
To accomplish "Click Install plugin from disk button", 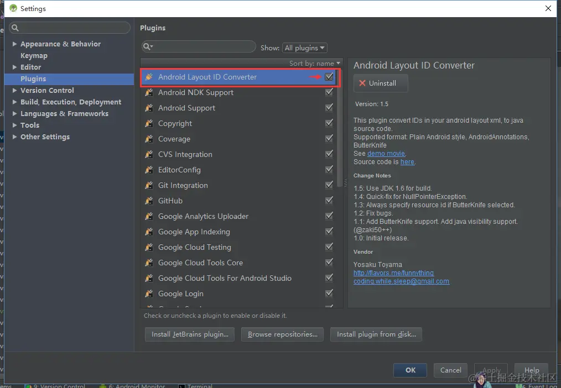I will [x=376, y=334].
